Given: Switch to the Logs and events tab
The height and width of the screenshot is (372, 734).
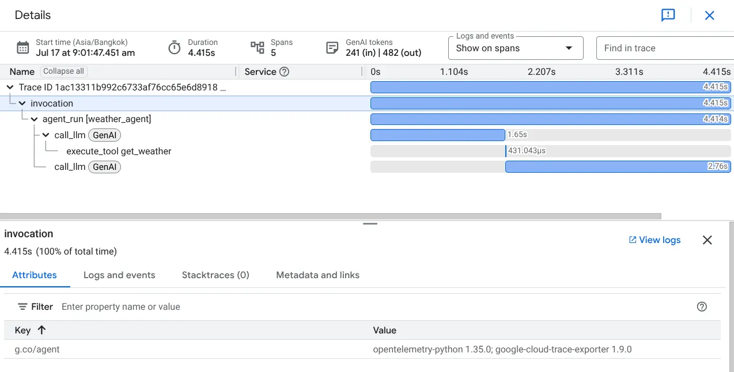Looking at the screenshot, I should point(119,275).
